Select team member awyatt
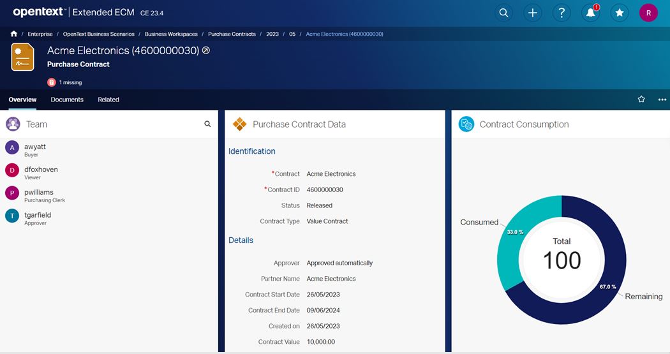This screenshot has height=354, width=670. tap(35, 147)
